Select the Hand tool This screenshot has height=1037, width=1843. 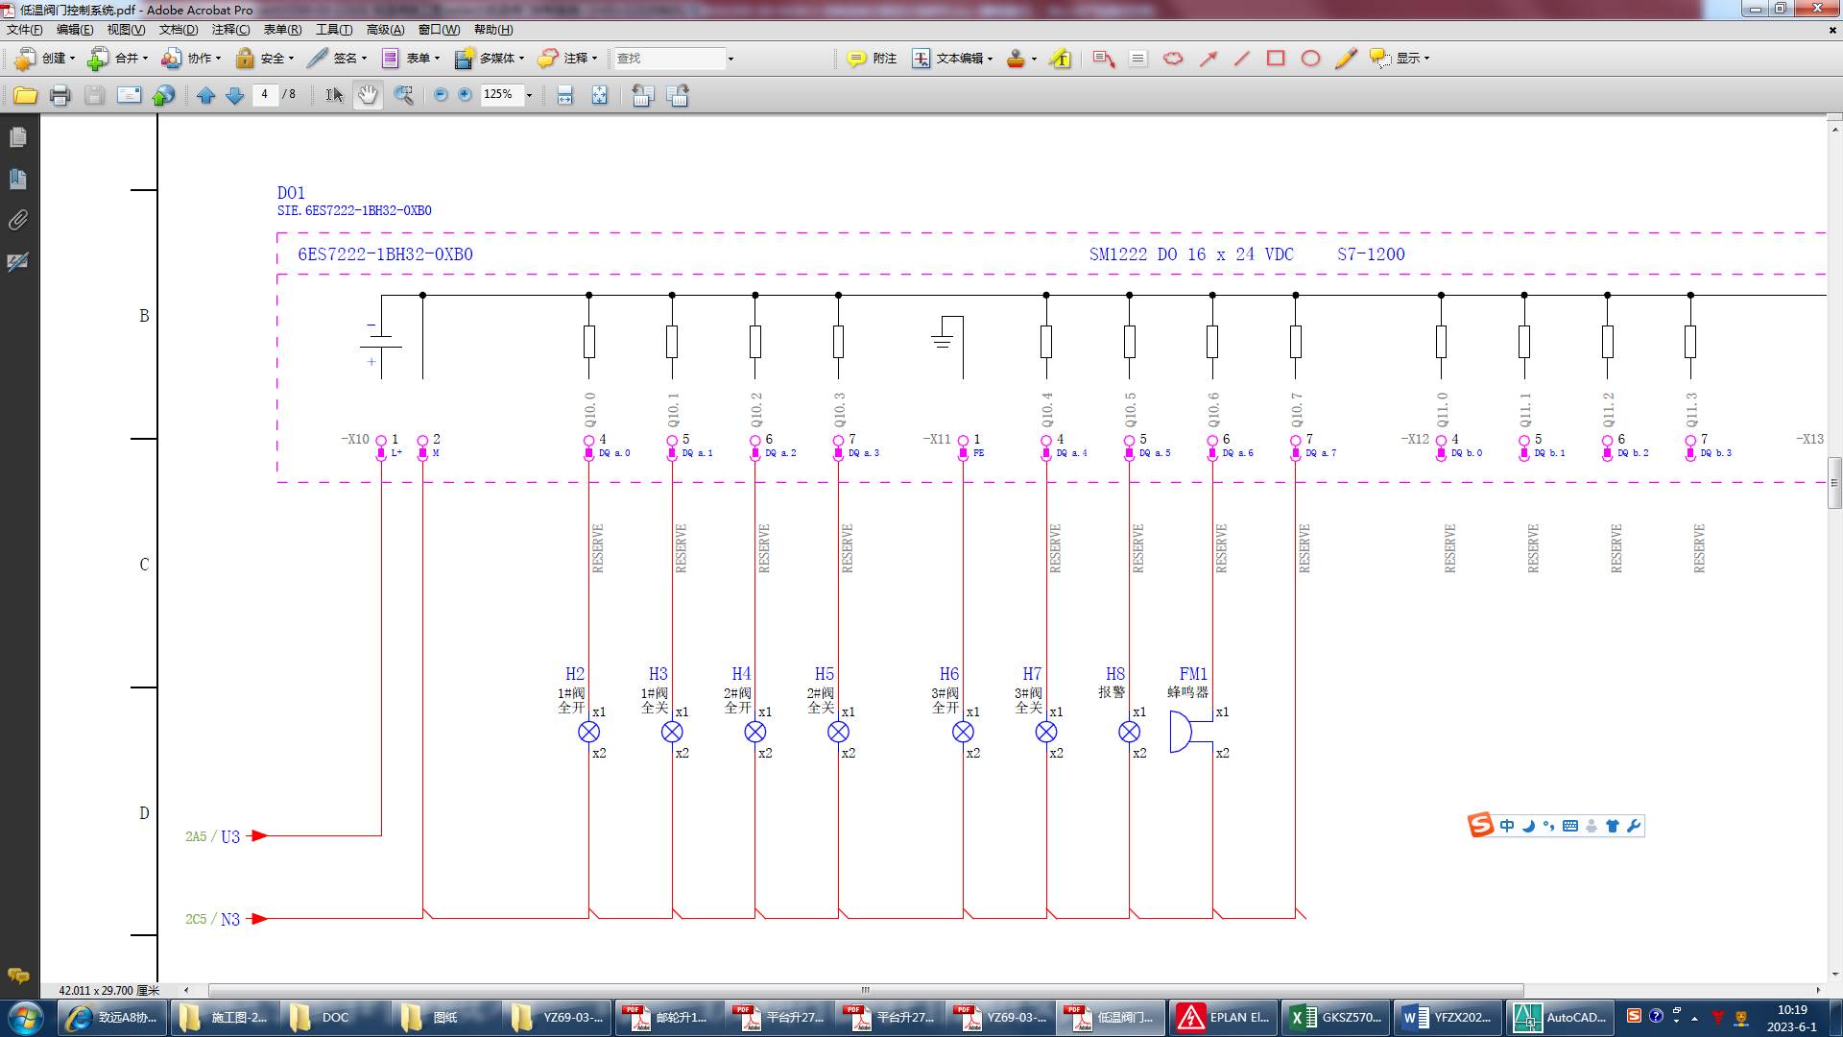tap(368, 95)
